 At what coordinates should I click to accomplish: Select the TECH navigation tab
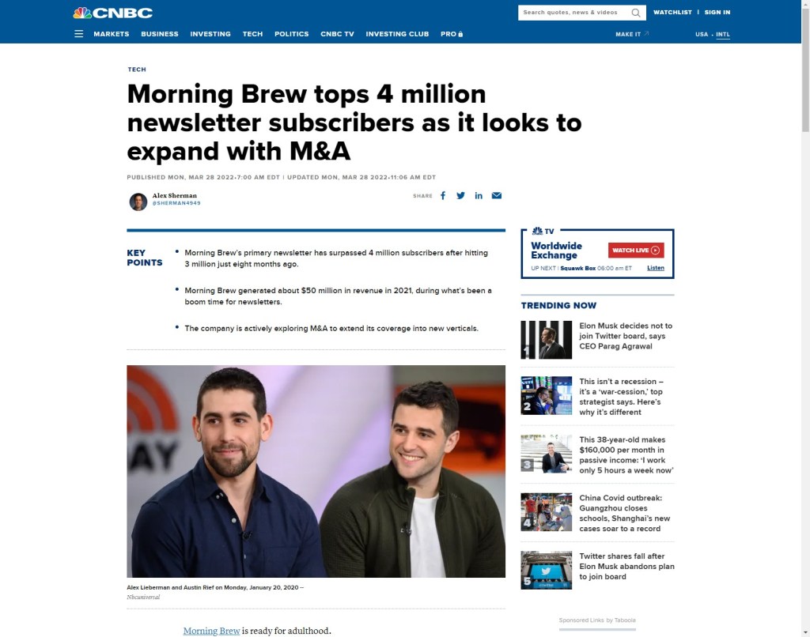point(252,34)
